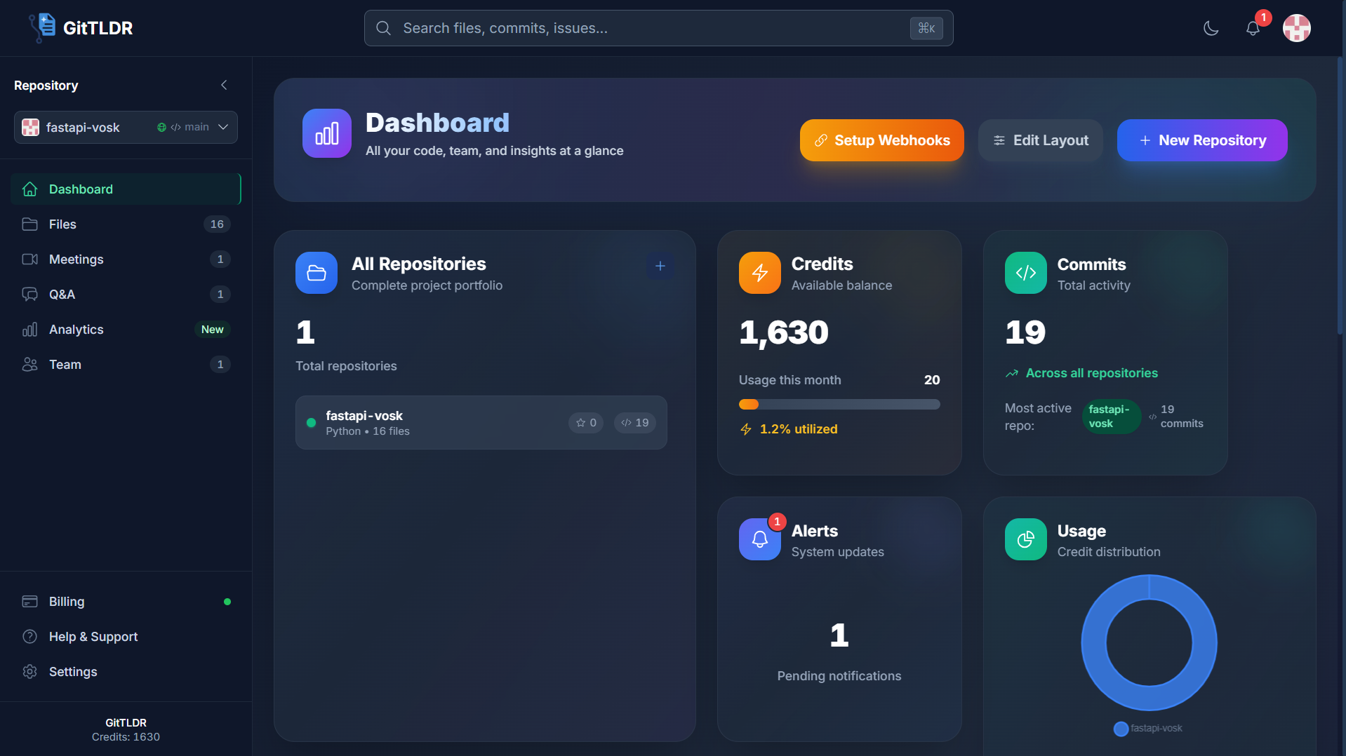This screenshot has width=1346, height=756.
Task: Open the Meetings page
Action: pyautogui.click(x=76, y=259)
